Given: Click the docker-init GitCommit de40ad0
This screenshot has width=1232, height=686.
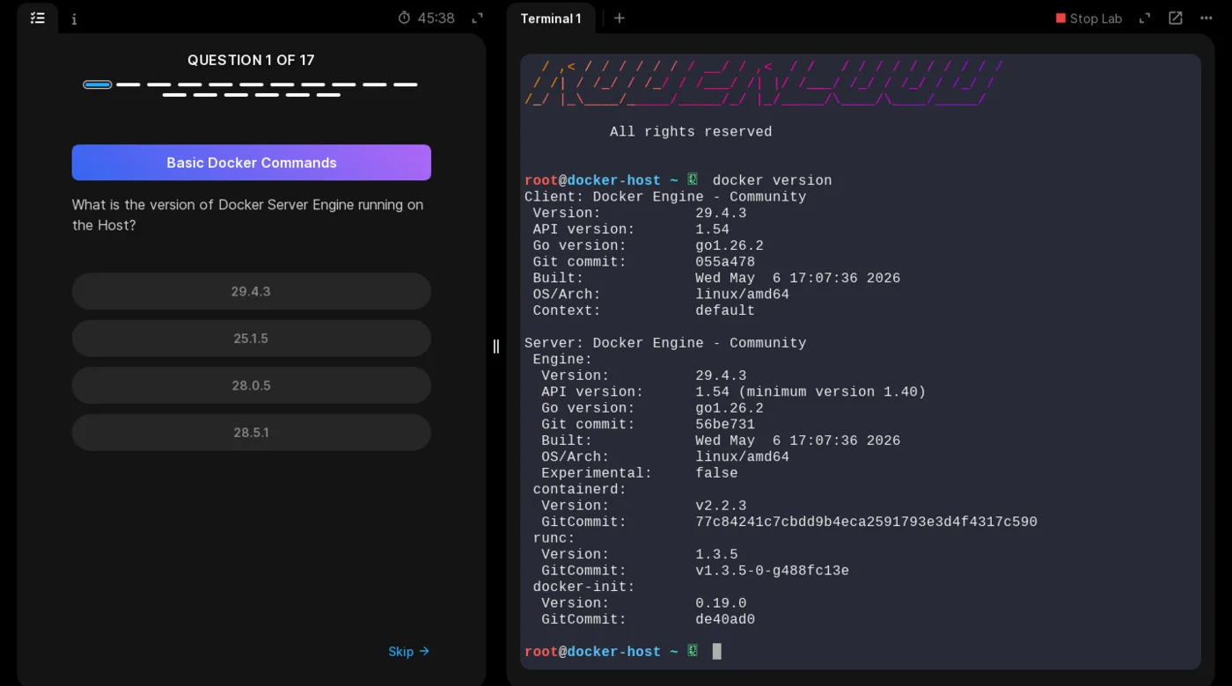Looking at the screenshot, I should tap(725, 620).
